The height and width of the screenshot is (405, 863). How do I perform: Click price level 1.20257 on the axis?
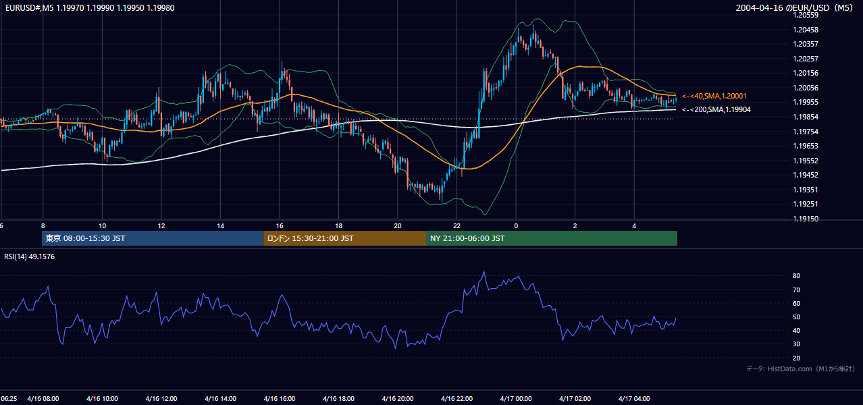click(x=804, y=59)
